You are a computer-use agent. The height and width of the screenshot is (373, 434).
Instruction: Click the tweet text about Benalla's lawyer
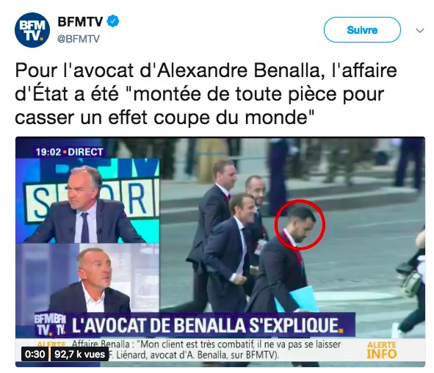click(x=206, y=94)
